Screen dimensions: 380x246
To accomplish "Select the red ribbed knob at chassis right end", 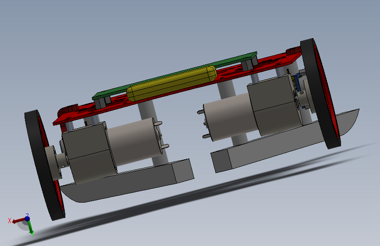I will (x=293, y=51).
